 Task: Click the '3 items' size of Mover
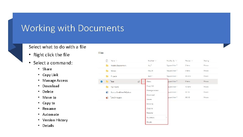coord(188,71)
